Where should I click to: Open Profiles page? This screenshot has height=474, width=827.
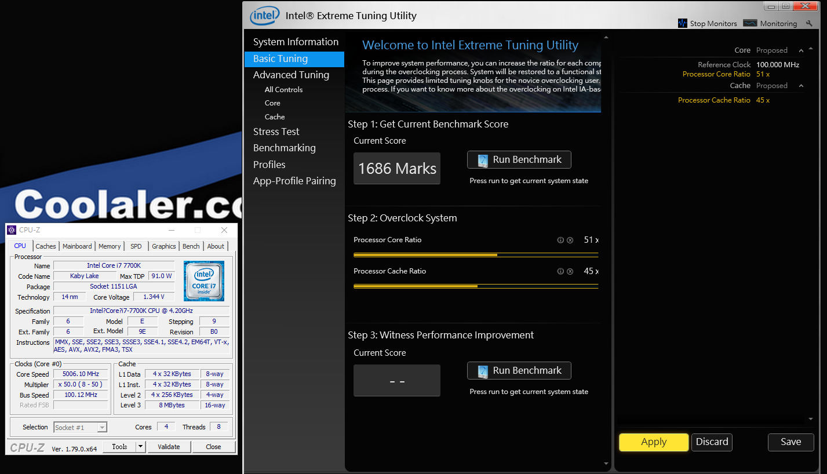pos(269,165)
